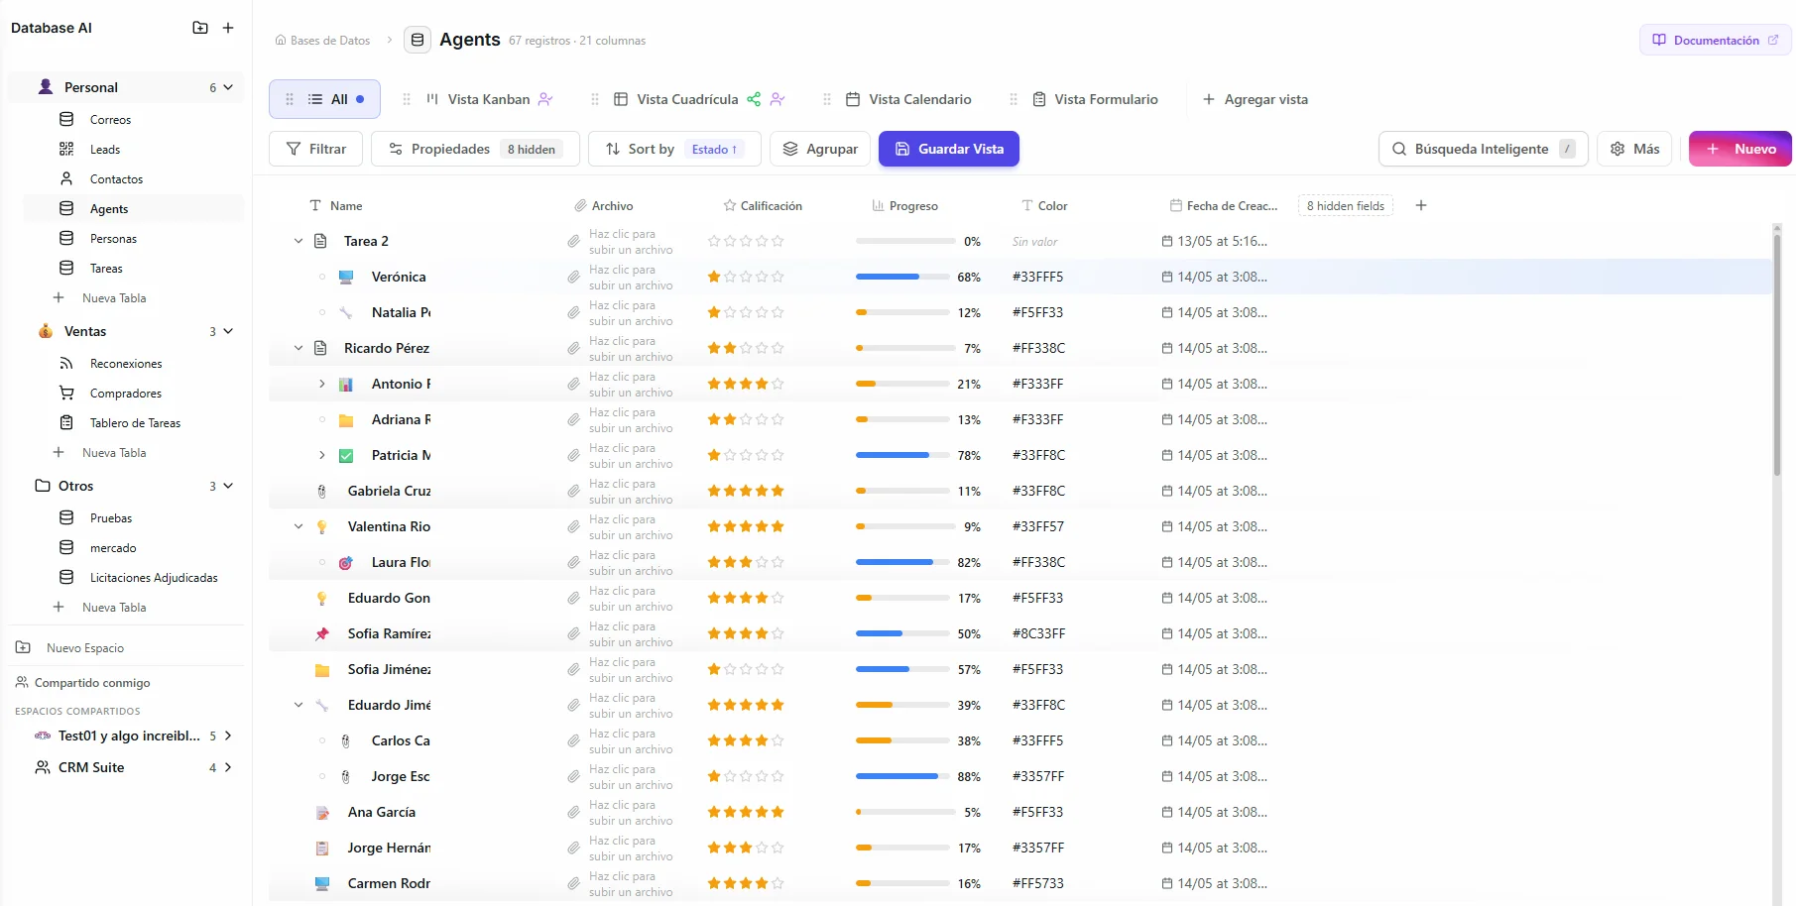
Task: Collapse the Valentina Rio row group
Action: pos(299,526)
